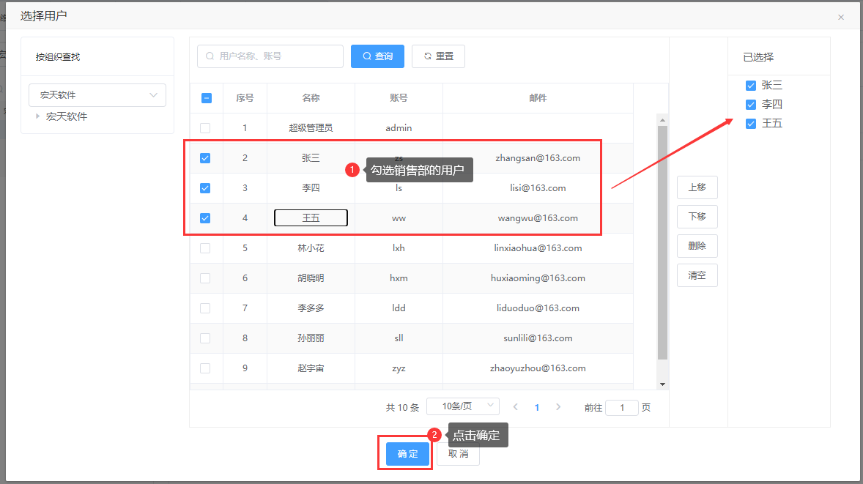Check the 超级管理员 row checkbox

tap(205, 128)
